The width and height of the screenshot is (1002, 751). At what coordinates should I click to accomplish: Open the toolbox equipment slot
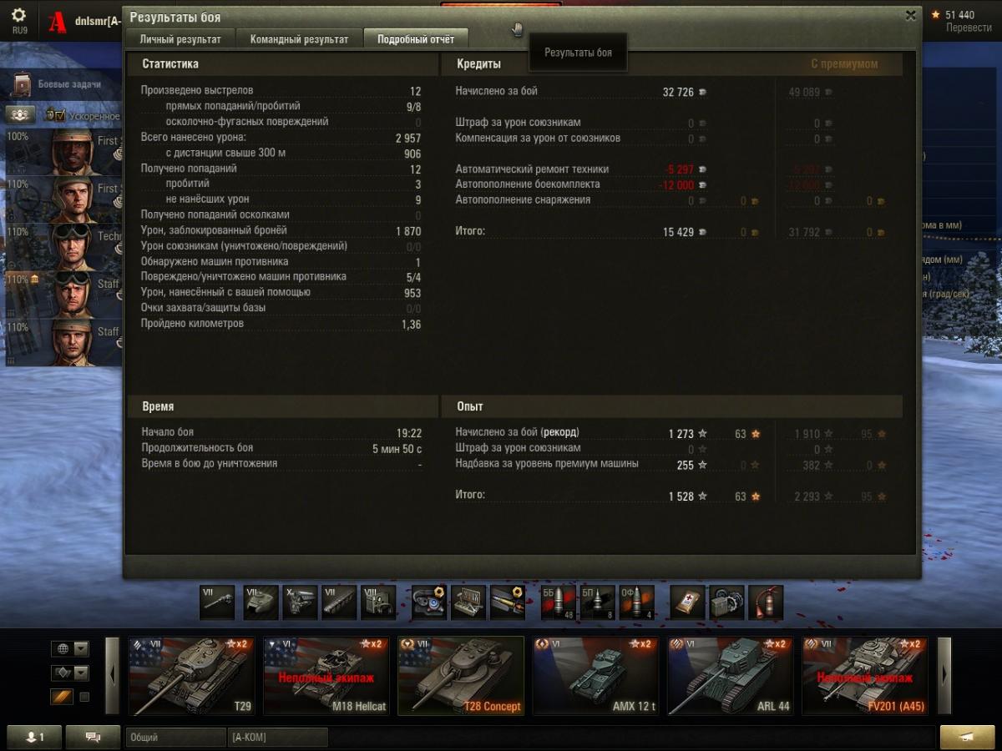point(468,602)
